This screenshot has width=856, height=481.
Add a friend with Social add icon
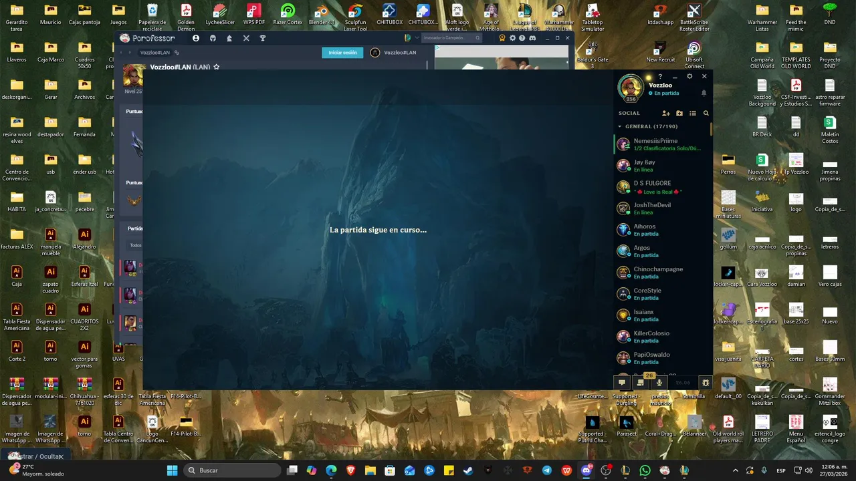click(x=665, y=114)
